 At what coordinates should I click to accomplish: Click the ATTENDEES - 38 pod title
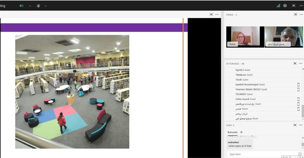[x=235, y=64]
